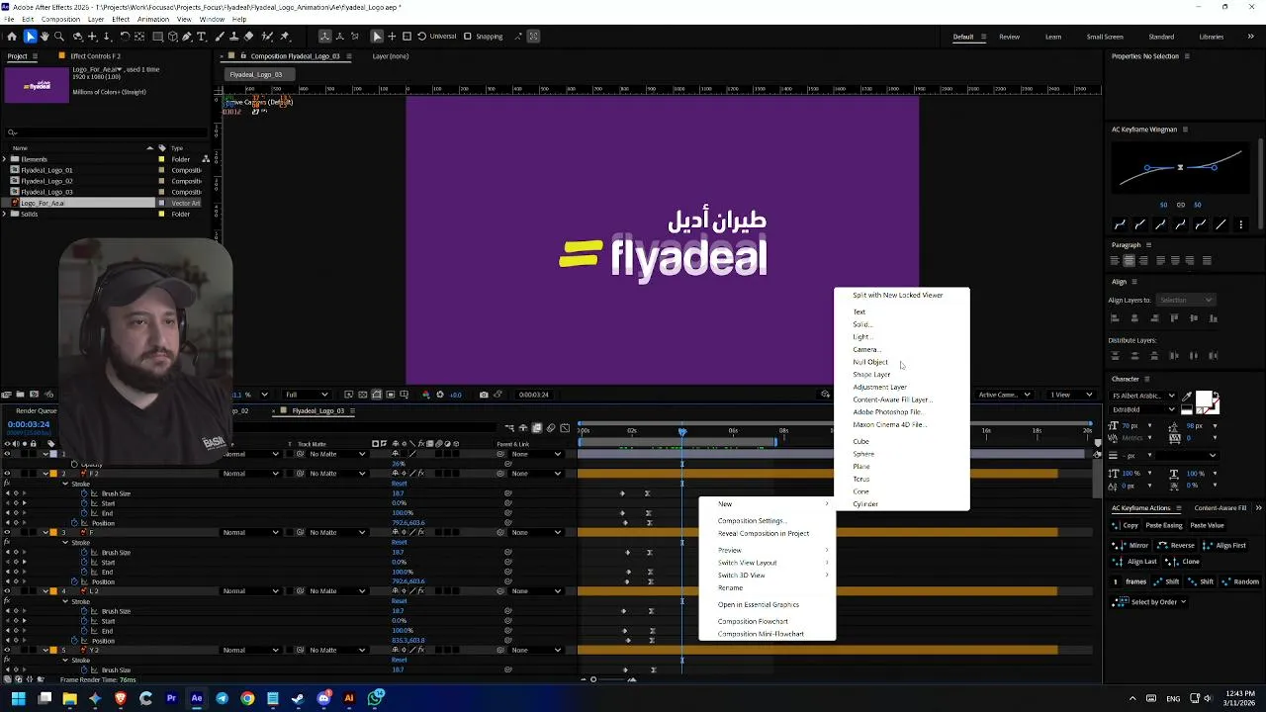This screenshot has height=712, width=1266.
Task: Click the Copy button in Keyframe Actions
Action: [1125, 525]
